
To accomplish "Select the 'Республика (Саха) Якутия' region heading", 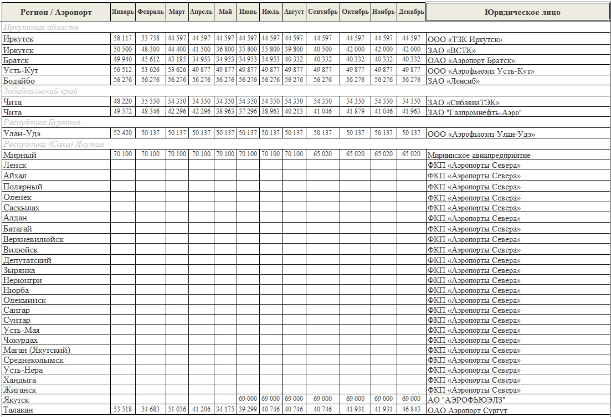I will pyautogui.click(x=54, y=144).
